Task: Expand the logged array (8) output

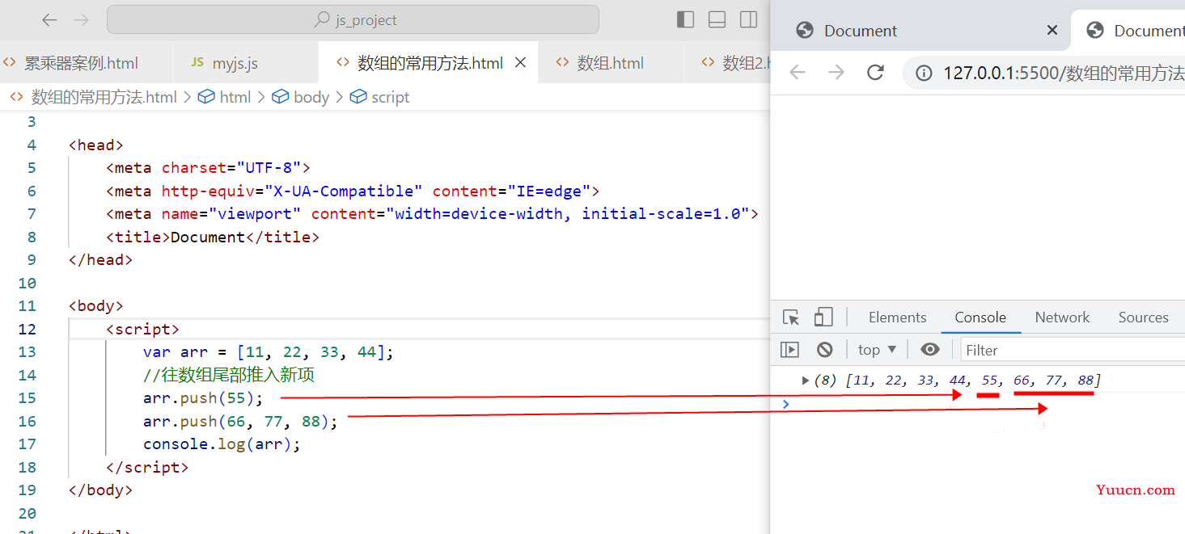Action: [806, 380]
